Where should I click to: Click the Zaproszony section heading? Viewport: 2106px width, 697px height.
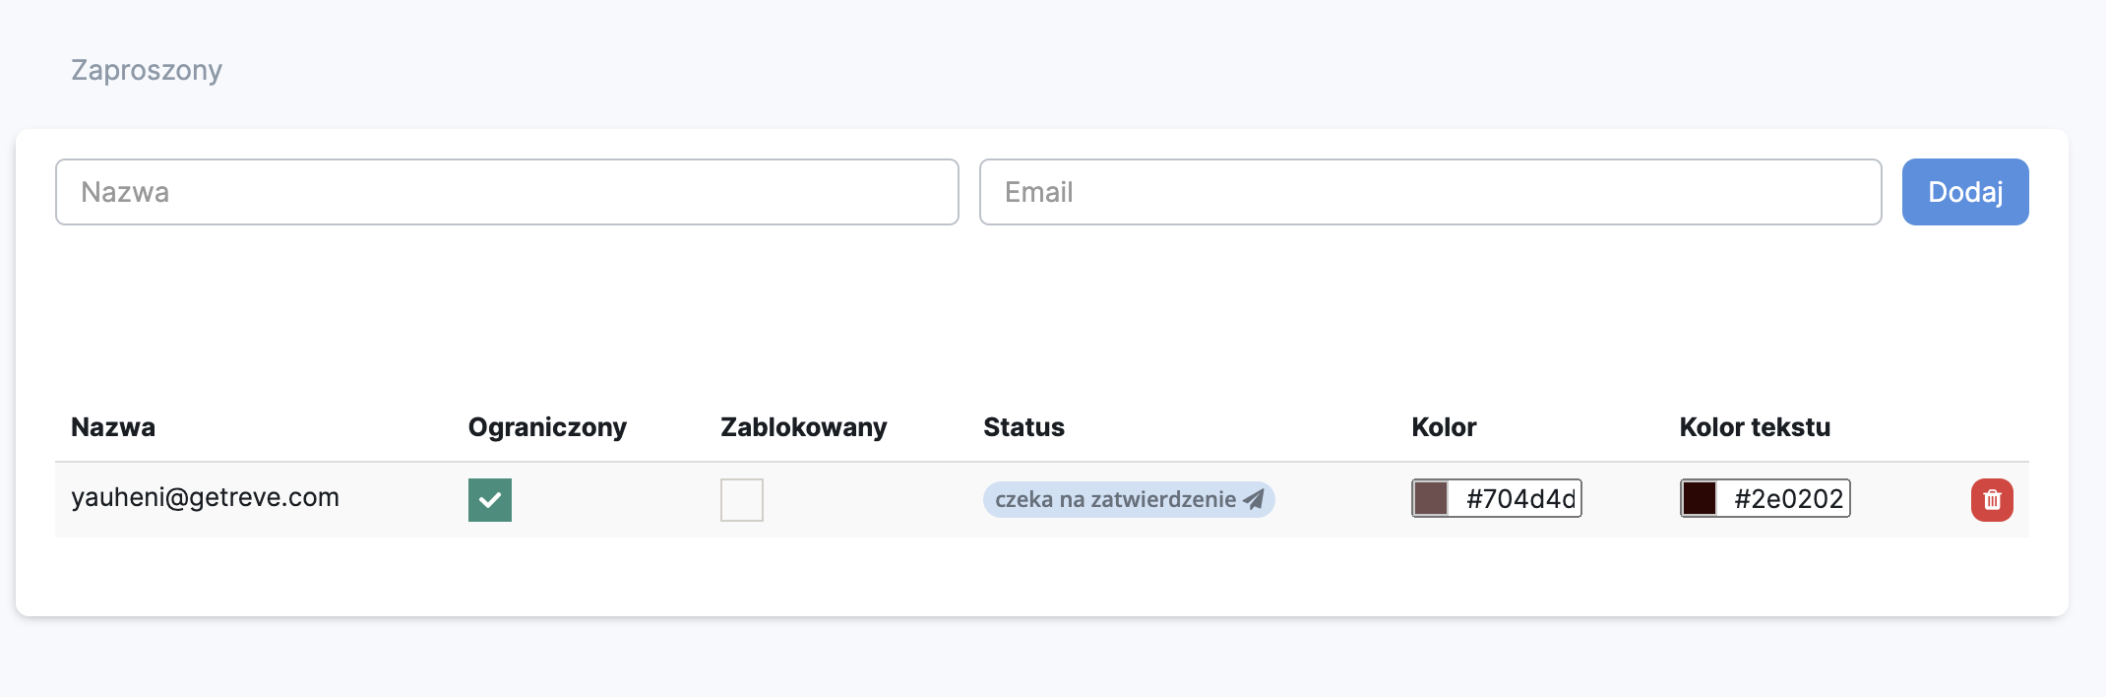147,70
